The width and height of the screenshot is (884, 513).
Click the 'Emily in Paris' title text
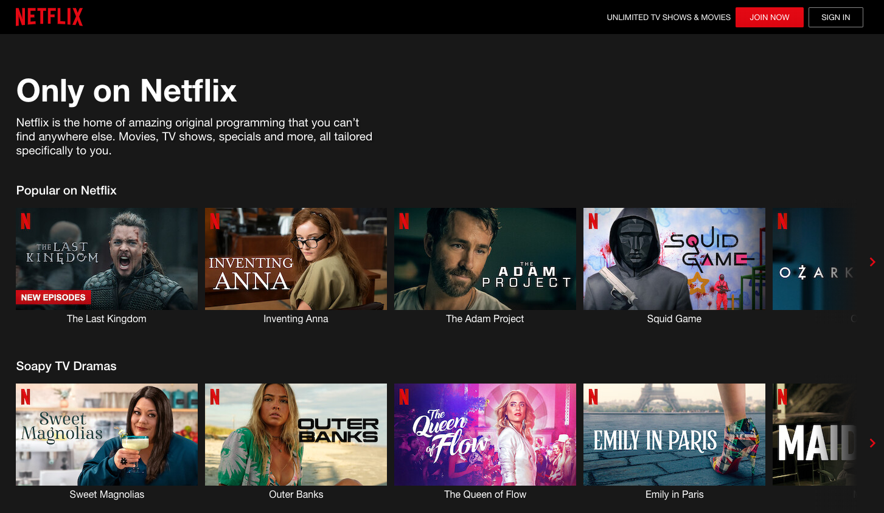pos(674,494)
